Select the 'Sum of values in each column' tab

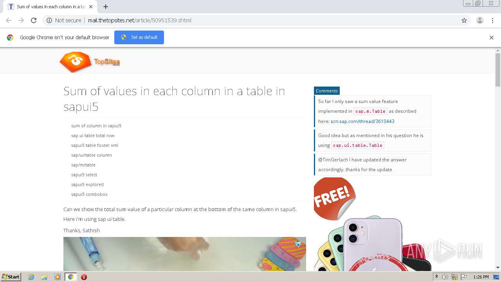point(51,7)
